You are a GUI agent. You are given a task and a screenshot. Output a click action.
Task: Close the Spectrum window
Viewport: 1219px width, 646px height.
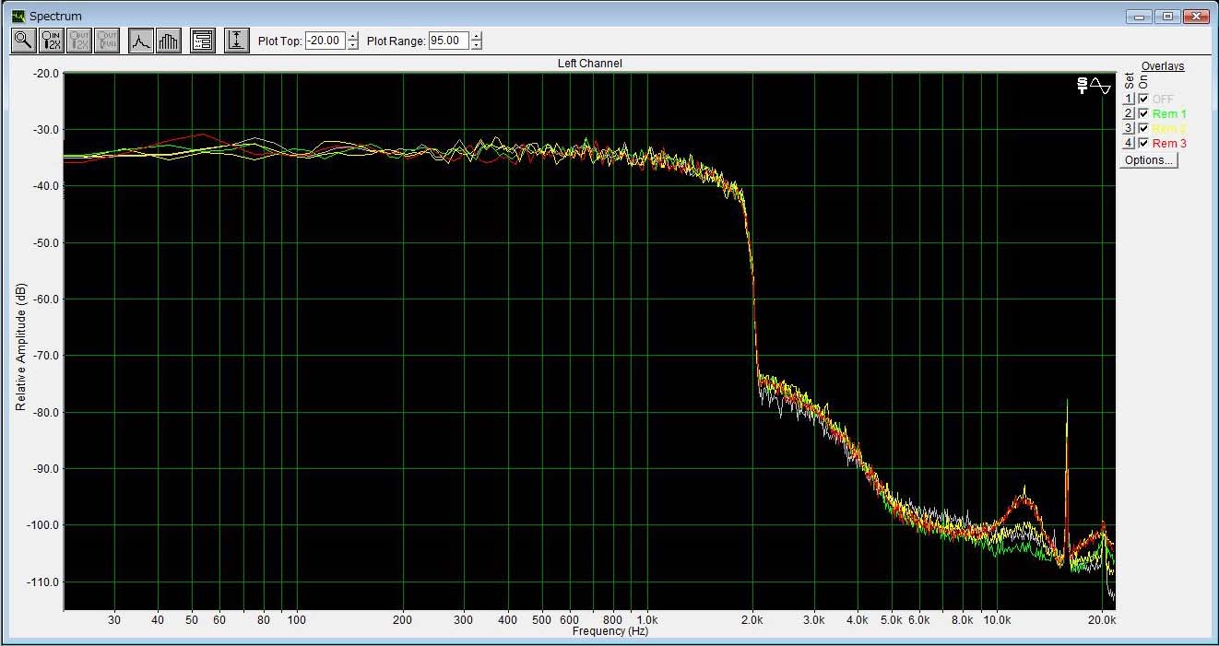1196,16
